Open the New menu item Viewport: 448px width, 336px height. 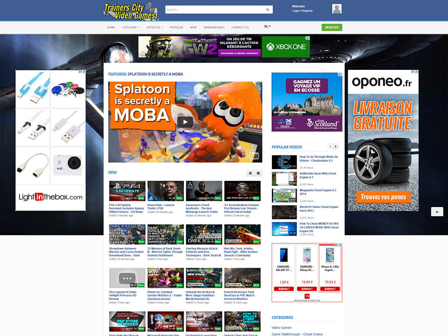(x=194, y=27)
